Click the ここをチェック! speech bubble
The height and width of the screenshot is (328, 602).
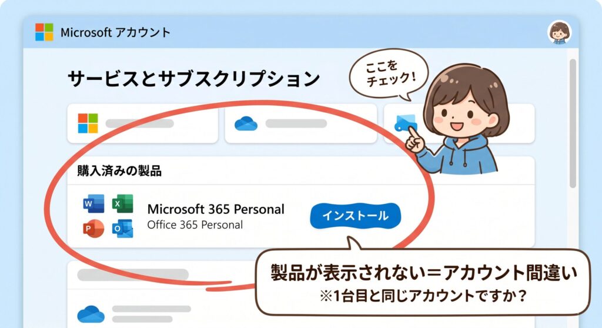pyautogui.click(x=389, y=73)
